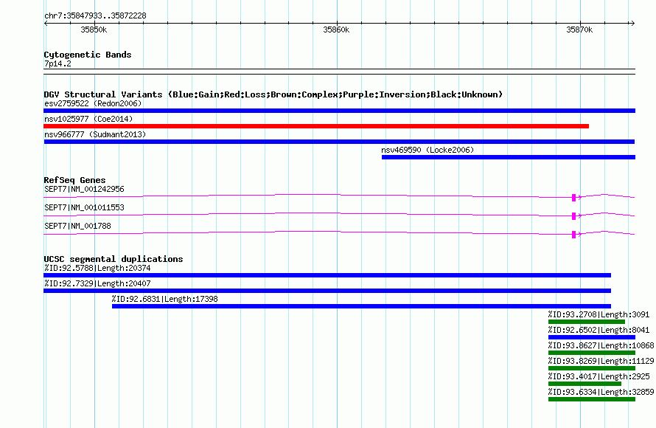
Task: Click the %ID:92.6831|Length:17398 label
Action: (165, 299)
